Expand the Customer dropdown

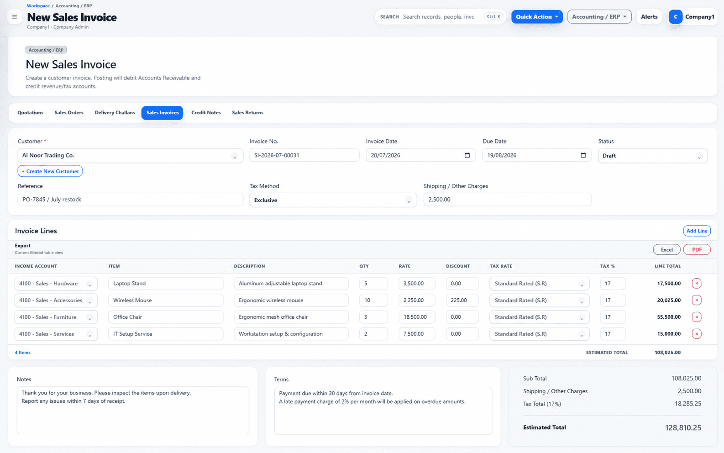pos(131,156)
